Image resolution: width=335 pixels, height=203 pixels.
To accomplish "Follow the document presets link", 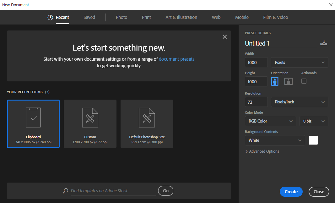I will [177, 59].
